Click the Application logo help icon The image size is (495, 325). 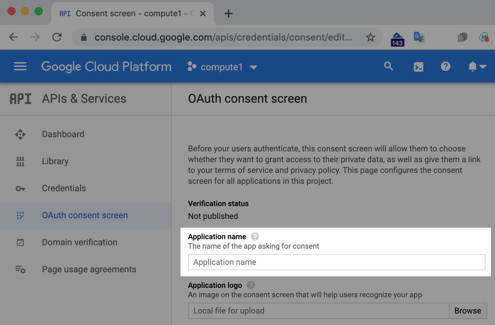point(251,285)
